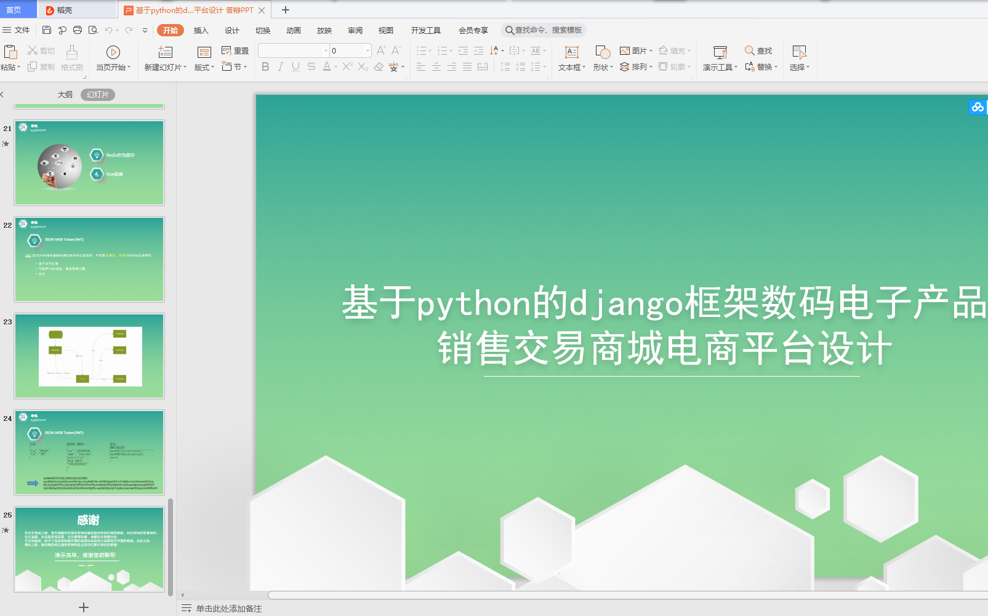Image resolution: width=988 pixels, height=616 pixels.
Task: Click the Save icon in quick access toolbar
Action: (x=47, y=30)
